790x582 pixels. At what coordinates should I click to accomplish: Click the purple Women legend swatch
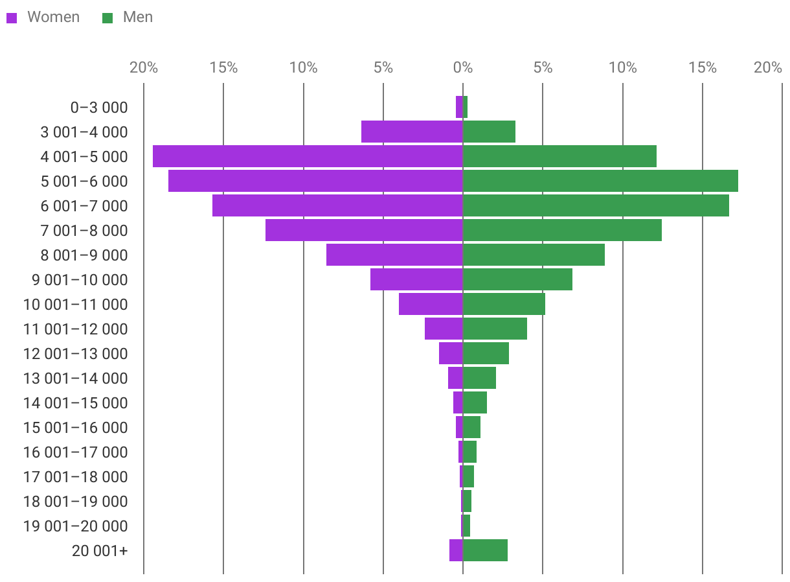pyautogui.click(x=12, y=18)
